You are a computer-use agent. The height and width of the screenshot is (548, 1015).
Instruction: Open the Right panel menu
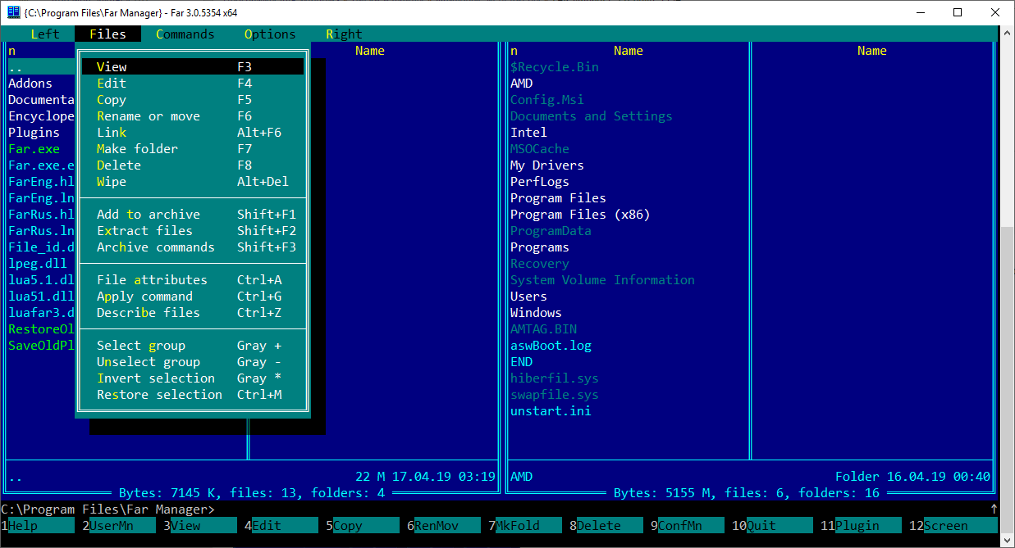click(x=344, y=34)
